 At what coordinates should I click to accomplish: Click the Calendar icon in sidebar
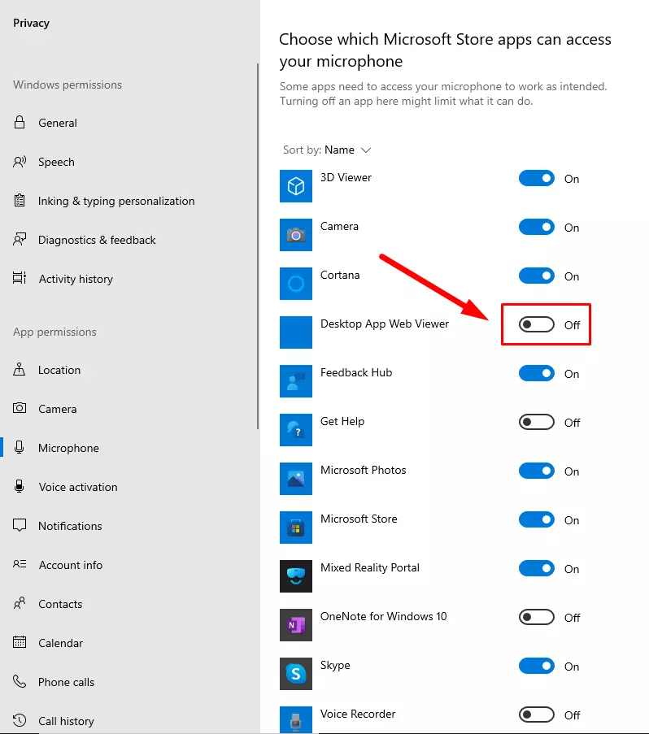20,642
